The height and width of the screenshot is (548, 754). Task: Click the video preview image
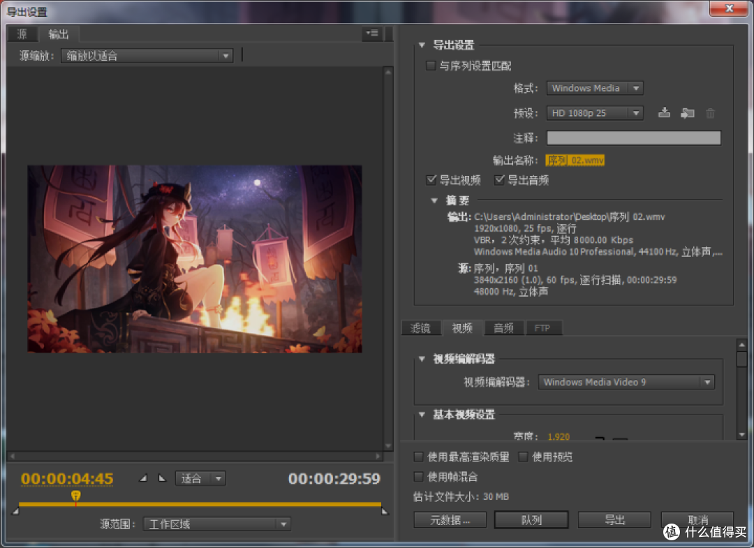195,259
